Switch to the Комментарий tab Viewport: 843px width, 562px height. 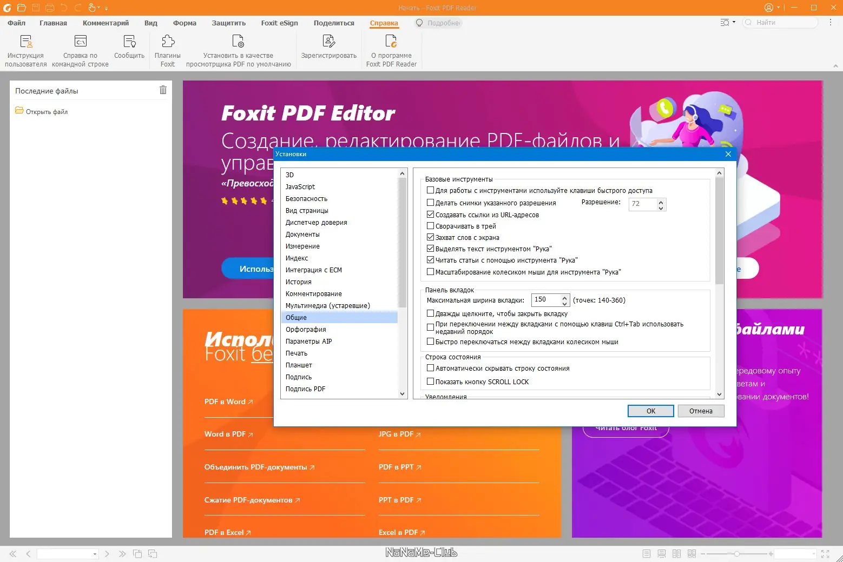[106, 23]
